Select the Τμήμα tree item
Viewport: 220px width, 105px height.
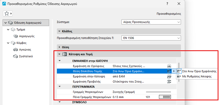tap(21, 30)
